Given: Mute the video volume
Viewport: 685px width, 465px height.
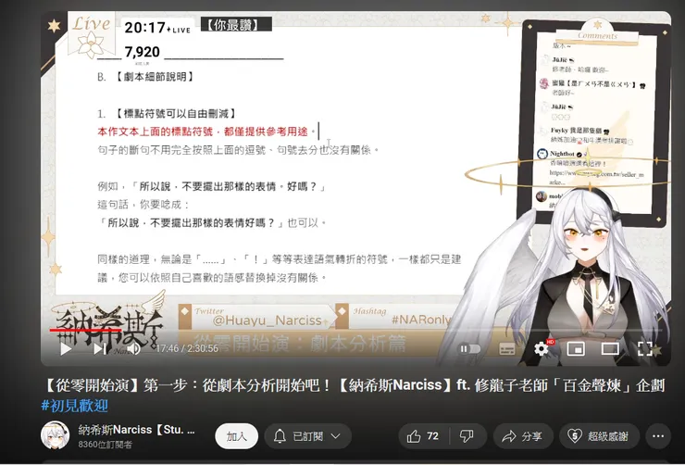Looking at the screenshot, I should pyautogui.click(x=134, y=348).
